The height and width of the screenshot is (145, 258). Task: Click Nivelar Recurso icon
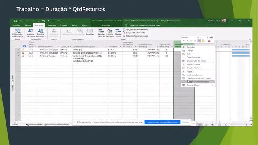point(110,31)
